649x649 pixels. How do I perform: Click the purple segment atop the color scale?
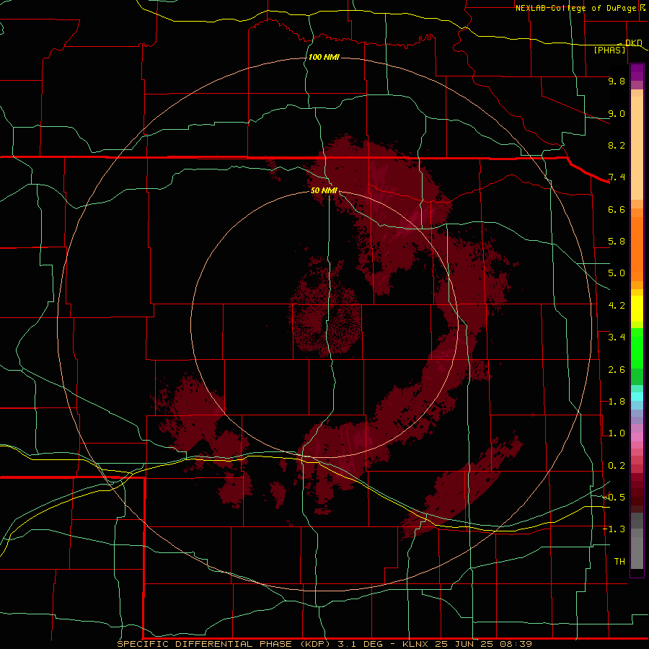click(637, 72)
